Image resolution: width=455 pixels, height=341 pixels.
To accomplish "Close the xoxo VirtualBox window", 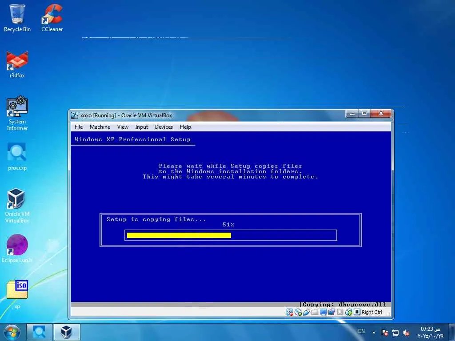I will pos(381,114).
